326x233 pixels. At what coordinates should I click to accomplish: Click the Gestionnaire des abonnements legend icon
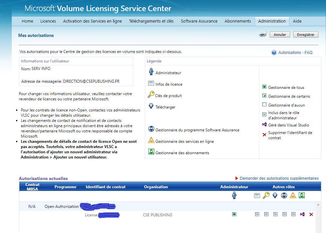[x=151, y=152]
